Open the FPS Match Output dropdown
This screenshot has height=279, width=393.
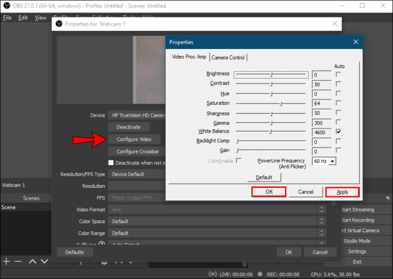point(137,198)
